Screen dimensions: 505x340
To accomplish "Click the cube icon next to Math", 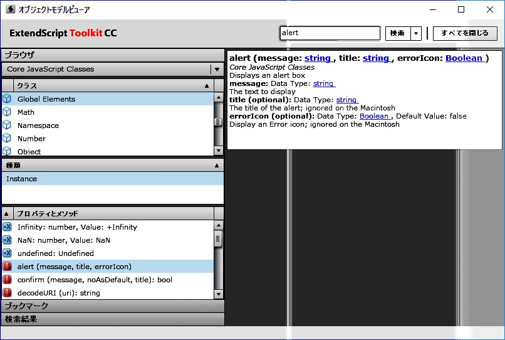I will point(7,112).
